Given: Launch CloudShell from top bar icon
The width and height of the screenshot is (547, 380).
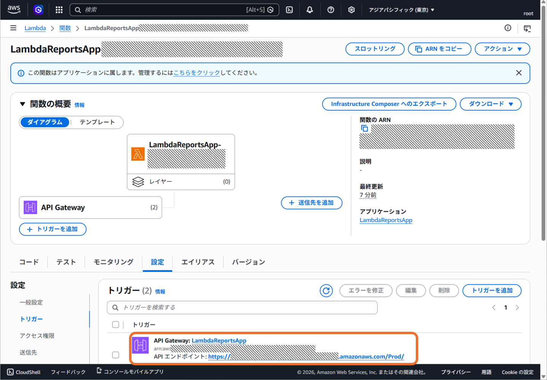Looking at the screenshot, I should pos(289,10).
